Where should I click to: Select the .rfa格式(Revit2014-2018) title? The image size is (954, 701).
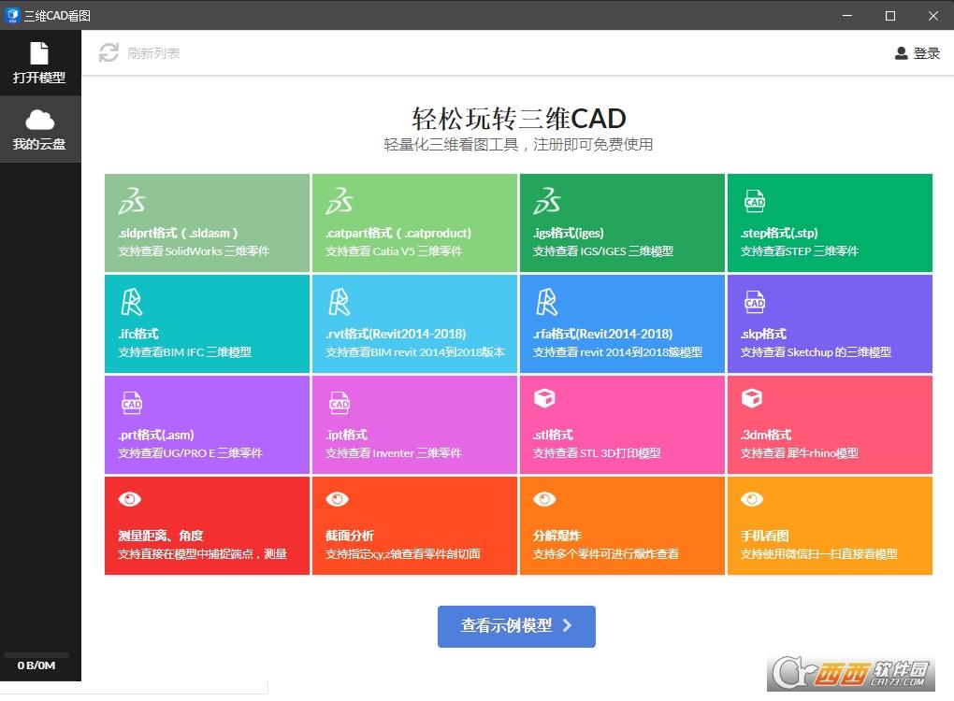point(603,334)
